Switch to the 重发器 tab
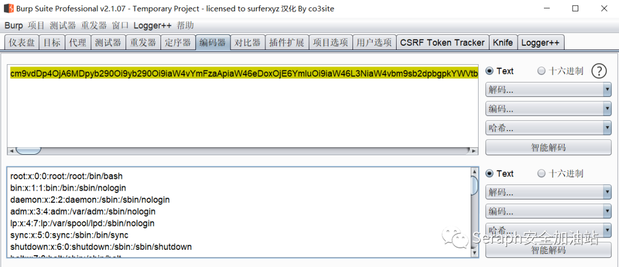 tap(143, 42)
